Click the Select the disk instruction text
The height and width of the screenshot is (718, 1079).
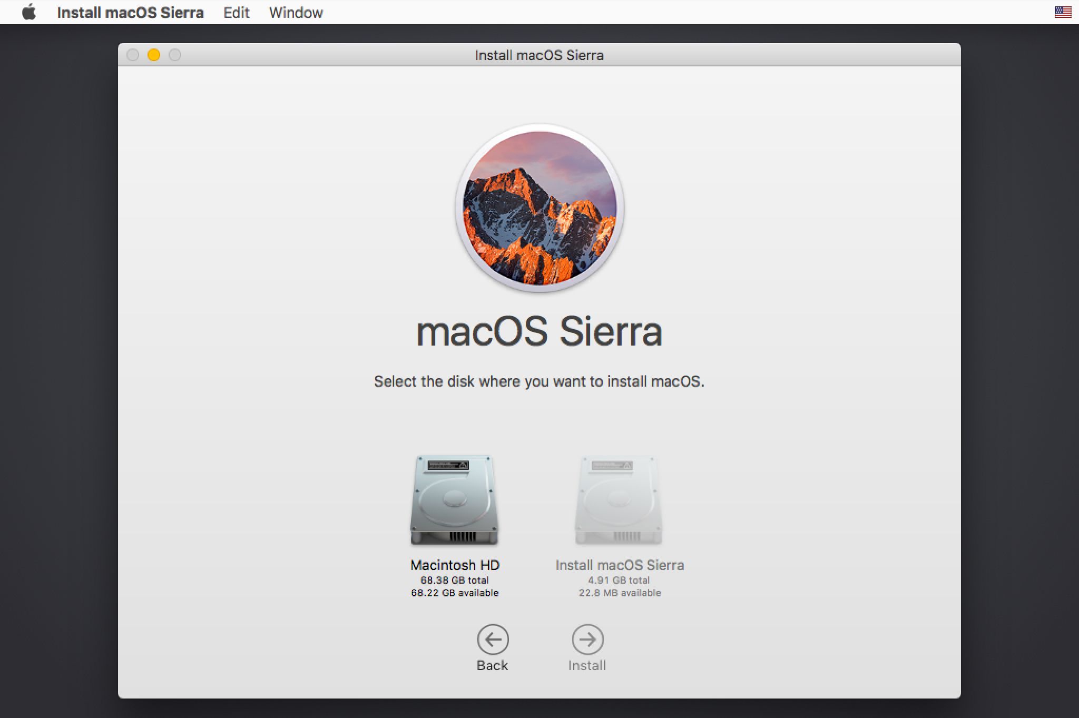pos(539,381)
